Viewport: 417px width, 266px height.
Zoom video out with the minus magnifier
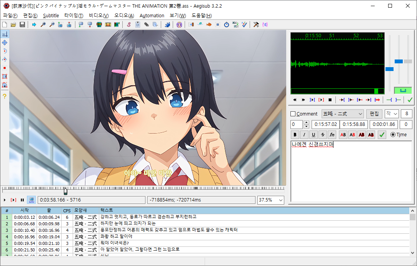[52, 25]
